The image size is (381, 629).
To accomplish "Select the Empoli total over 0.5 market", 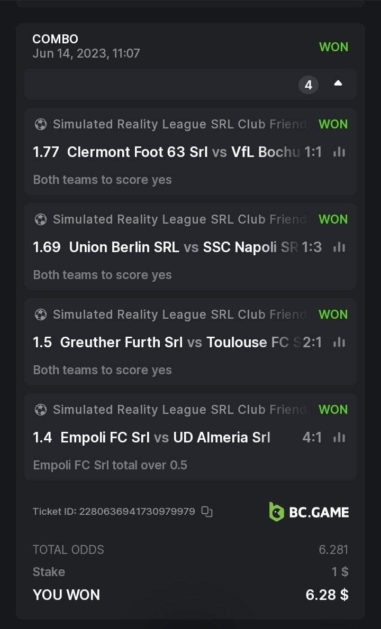I will [110, 465].
